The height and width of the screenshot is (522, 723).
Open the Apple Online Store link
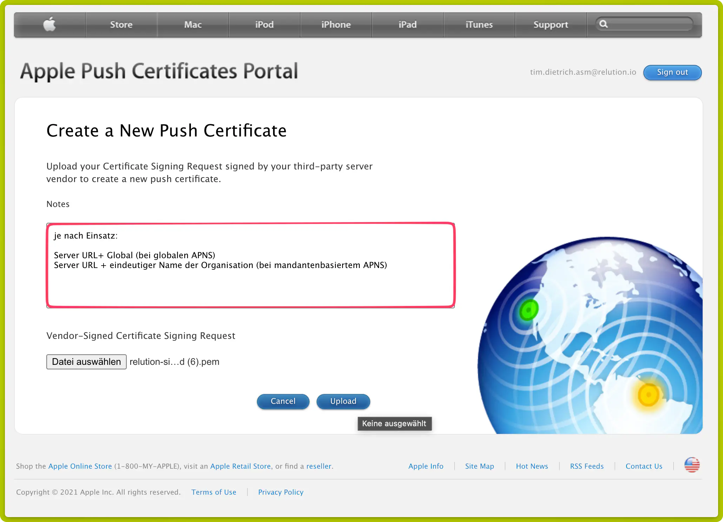point(80,466)
